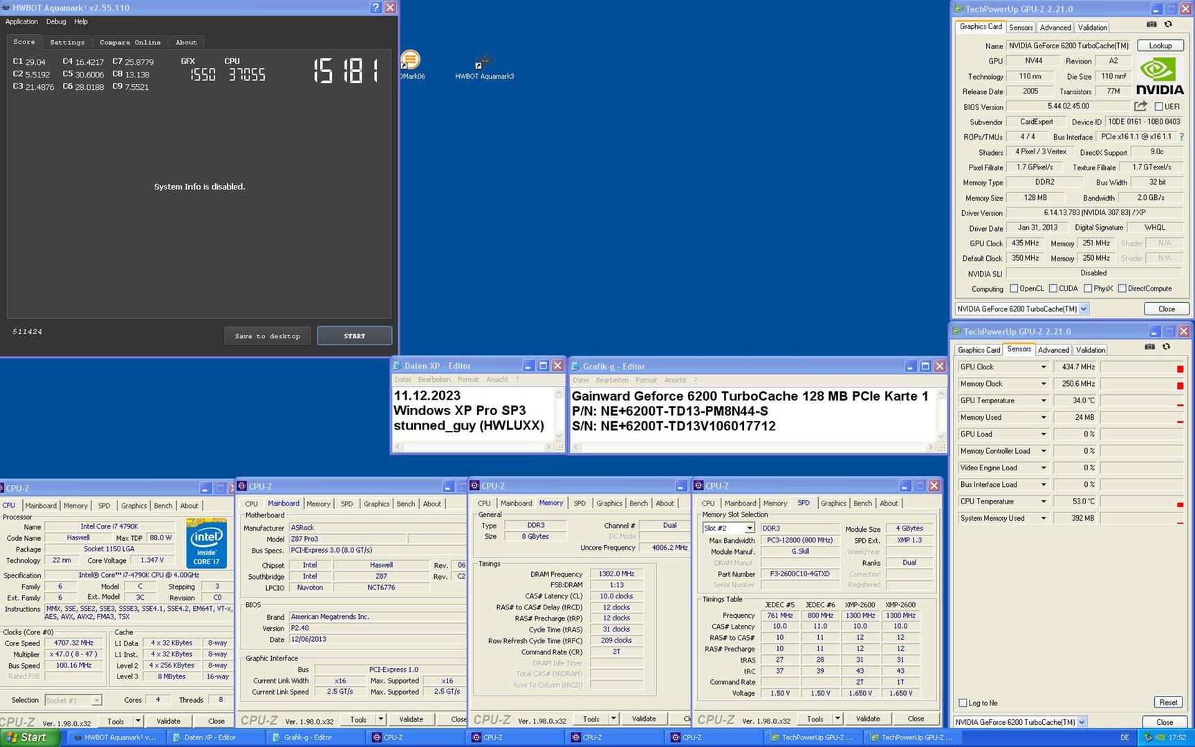Click the CPU Temperature sensor graph bar

(x=1142, y=501)
